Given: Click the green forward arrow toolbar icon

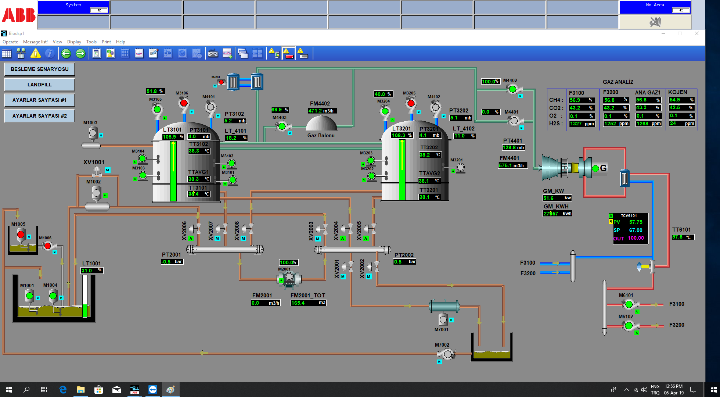Looking at the screenshot, I should point(80,54).
